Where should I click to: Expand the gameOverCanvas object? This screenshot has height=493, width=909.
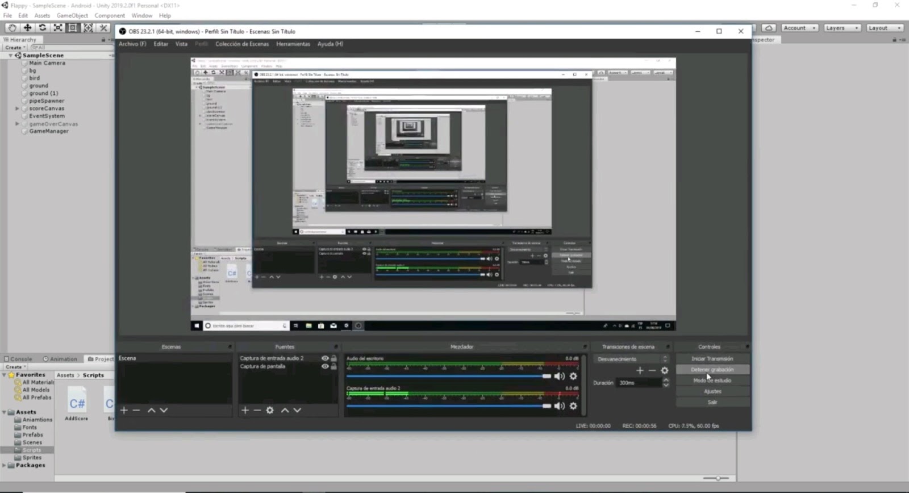coord(17,124)
